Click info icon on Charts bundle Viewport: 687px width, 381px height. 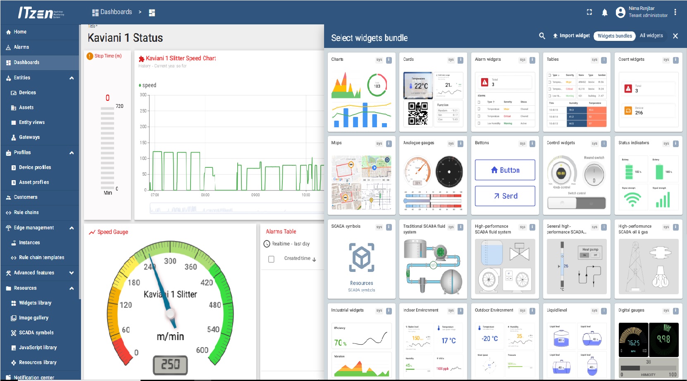(389, 60)
